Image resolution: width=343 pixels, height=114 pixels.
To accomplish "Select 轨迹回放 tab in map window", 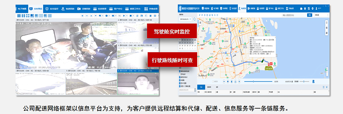I will (243, 8).
